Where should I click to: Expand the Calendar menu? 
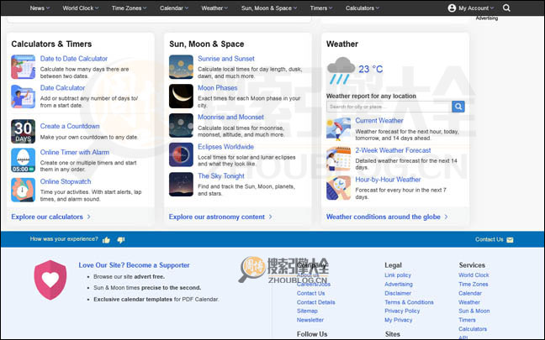coord(174,8)
